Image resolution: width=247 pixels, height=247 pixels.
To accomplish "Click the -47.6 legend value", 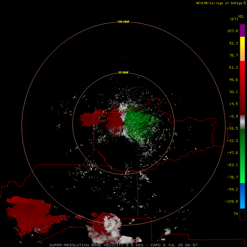I will point(232,153).
